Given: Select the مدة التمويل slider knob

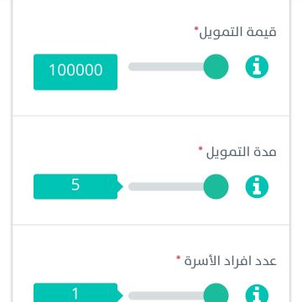Looking at the screenshot, I should pyautogui.click(x=216, y=187).
